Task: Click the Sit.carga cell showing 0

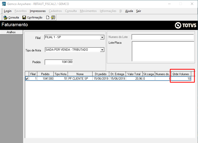Action: (x=149, y=79)
